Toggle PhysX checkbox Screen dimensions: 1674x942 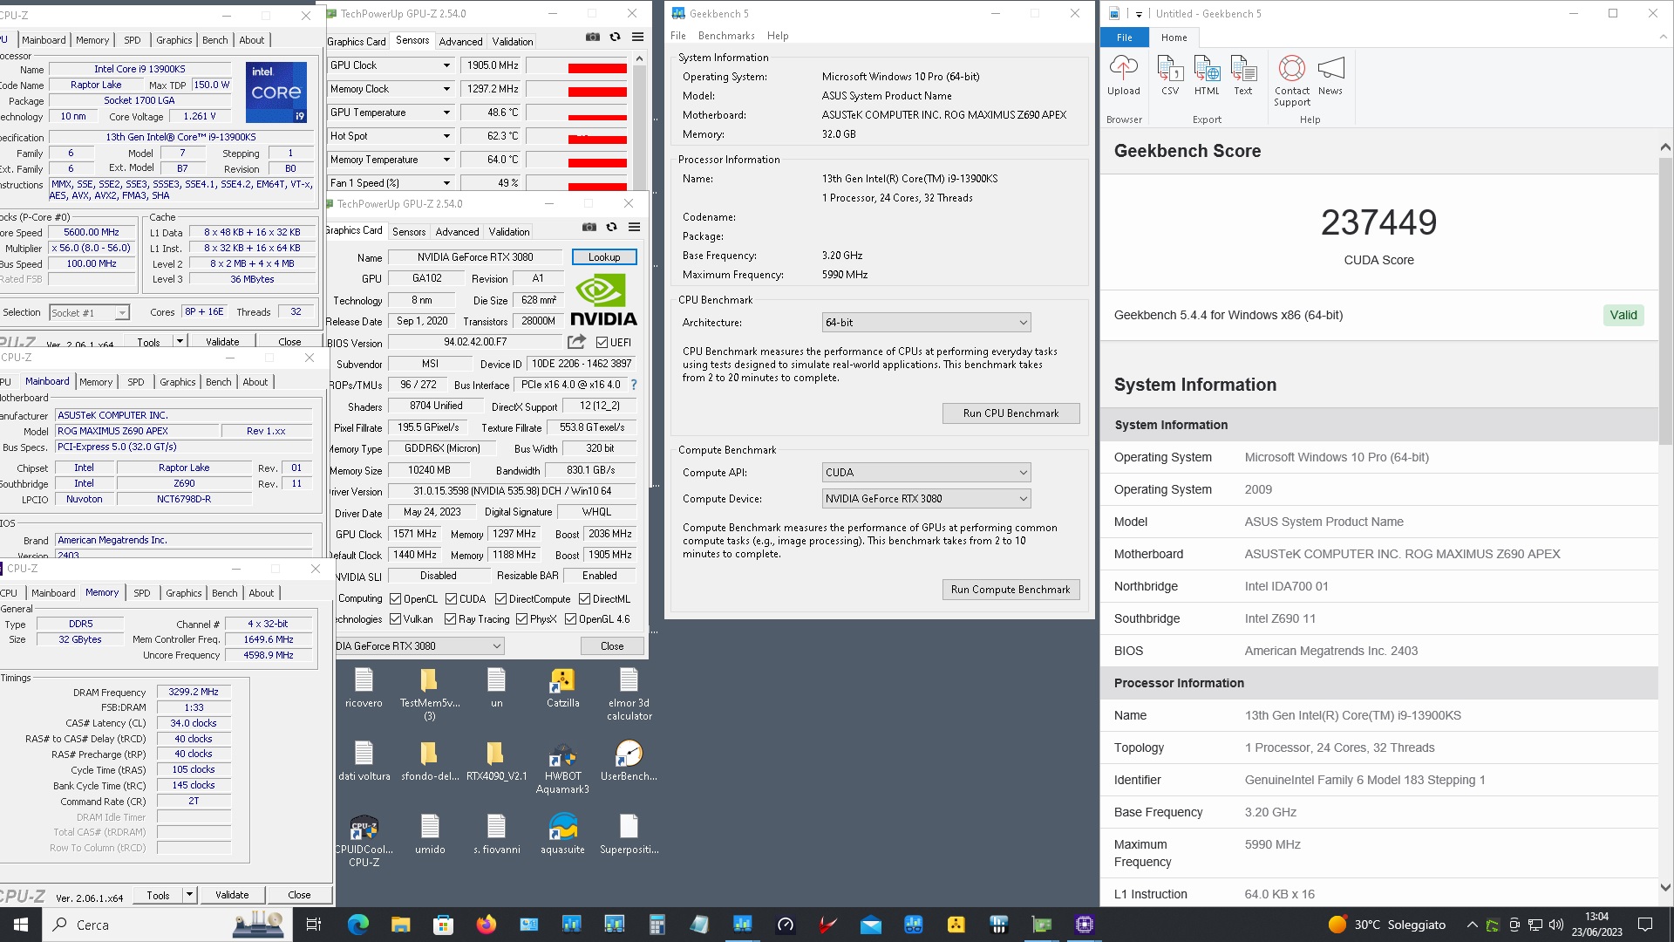(521, 619)
